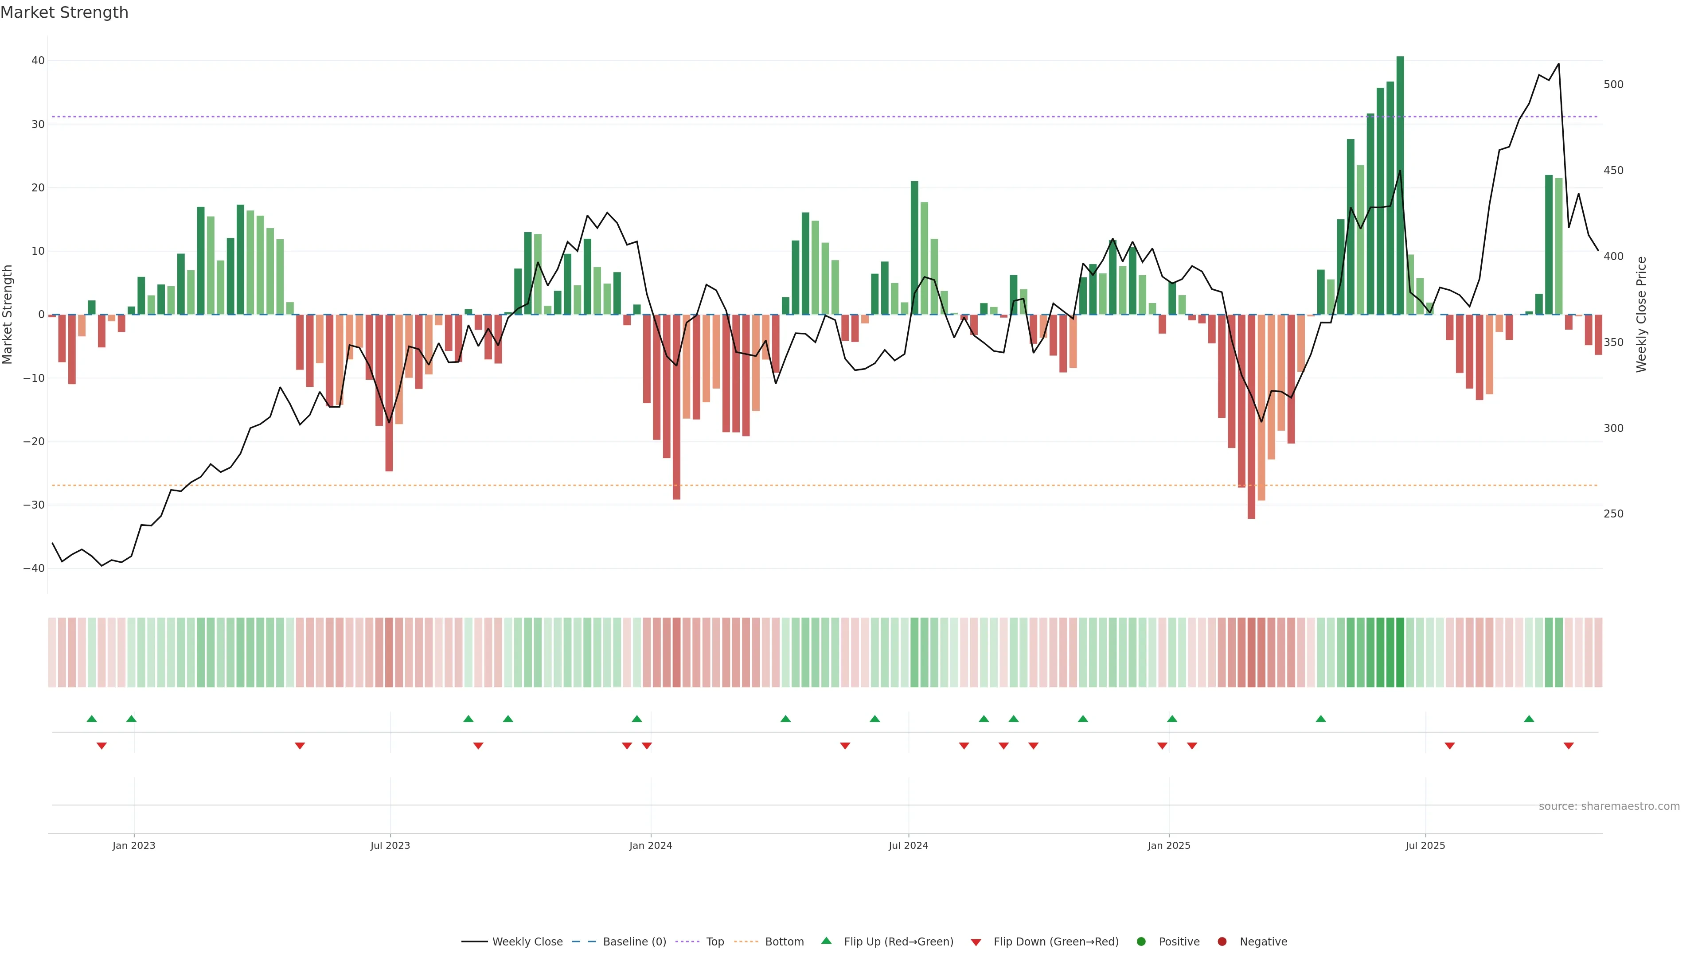Click the first red flip-down triangle marker
This screenshot has height=957, width=1702.
coord(102,746)
